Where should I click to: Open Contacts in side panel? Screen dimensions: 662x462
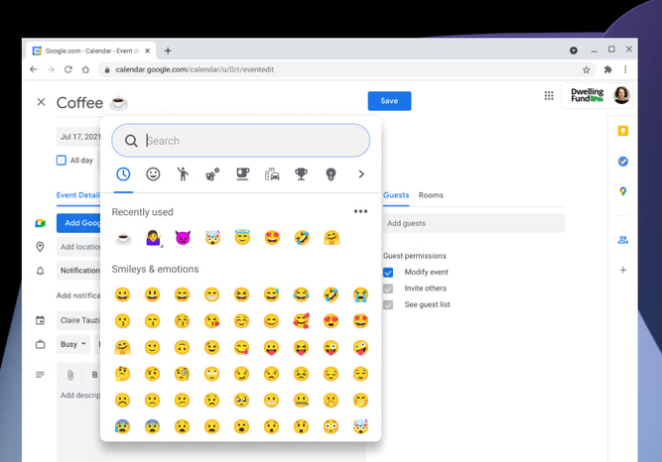tap(622, 240)
